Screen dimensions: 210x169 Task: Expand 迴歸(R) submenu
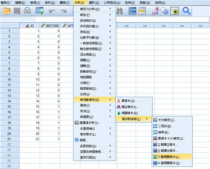tap(94, 66)
